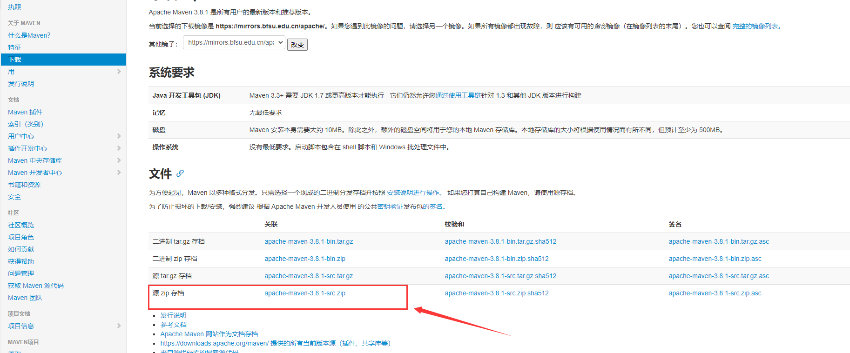Viewport: 850px width, 353px height.
Task: Open 什么是Maven? in the sidebar
Action: click(29, 35)
